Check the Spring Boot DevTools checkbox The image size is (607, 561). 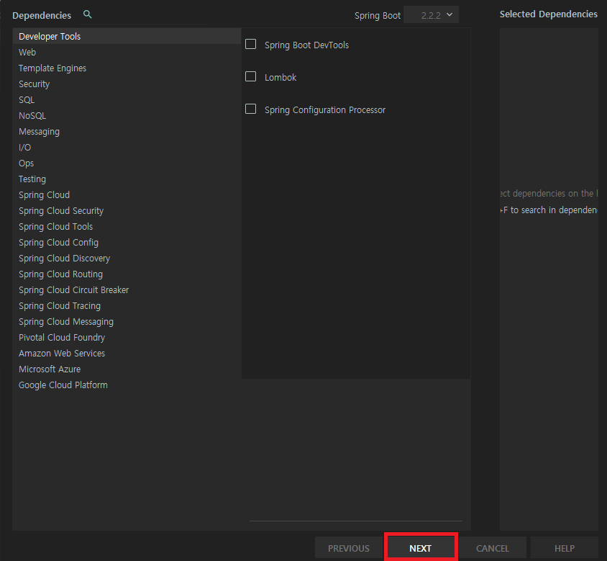click(250, 44)
